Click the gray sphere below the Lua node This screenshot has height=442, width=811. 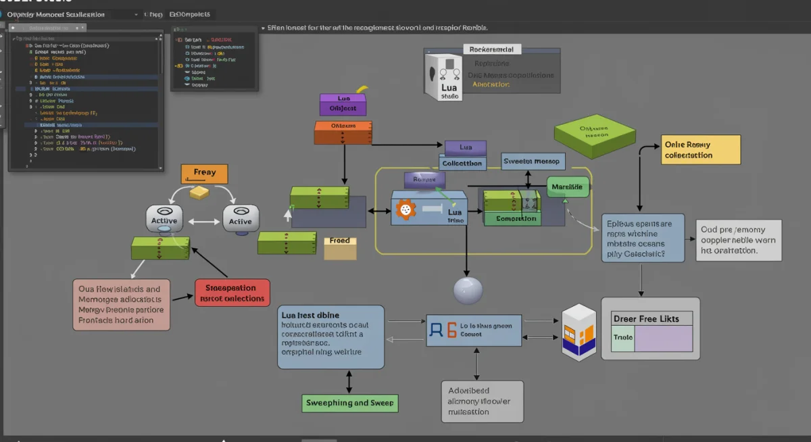tap(468, 291)
